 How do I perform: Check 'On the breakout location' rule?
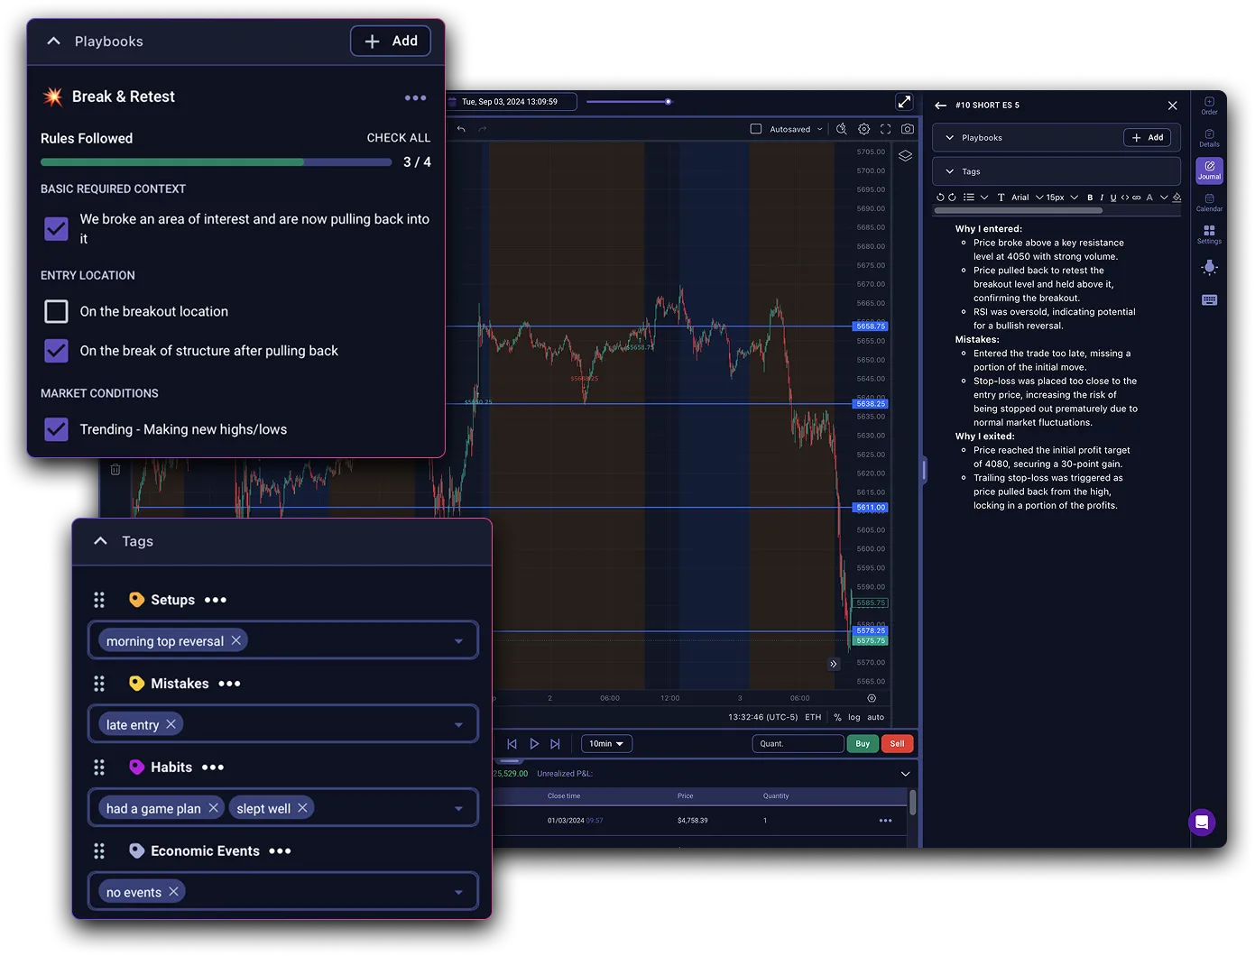point(56,311)
